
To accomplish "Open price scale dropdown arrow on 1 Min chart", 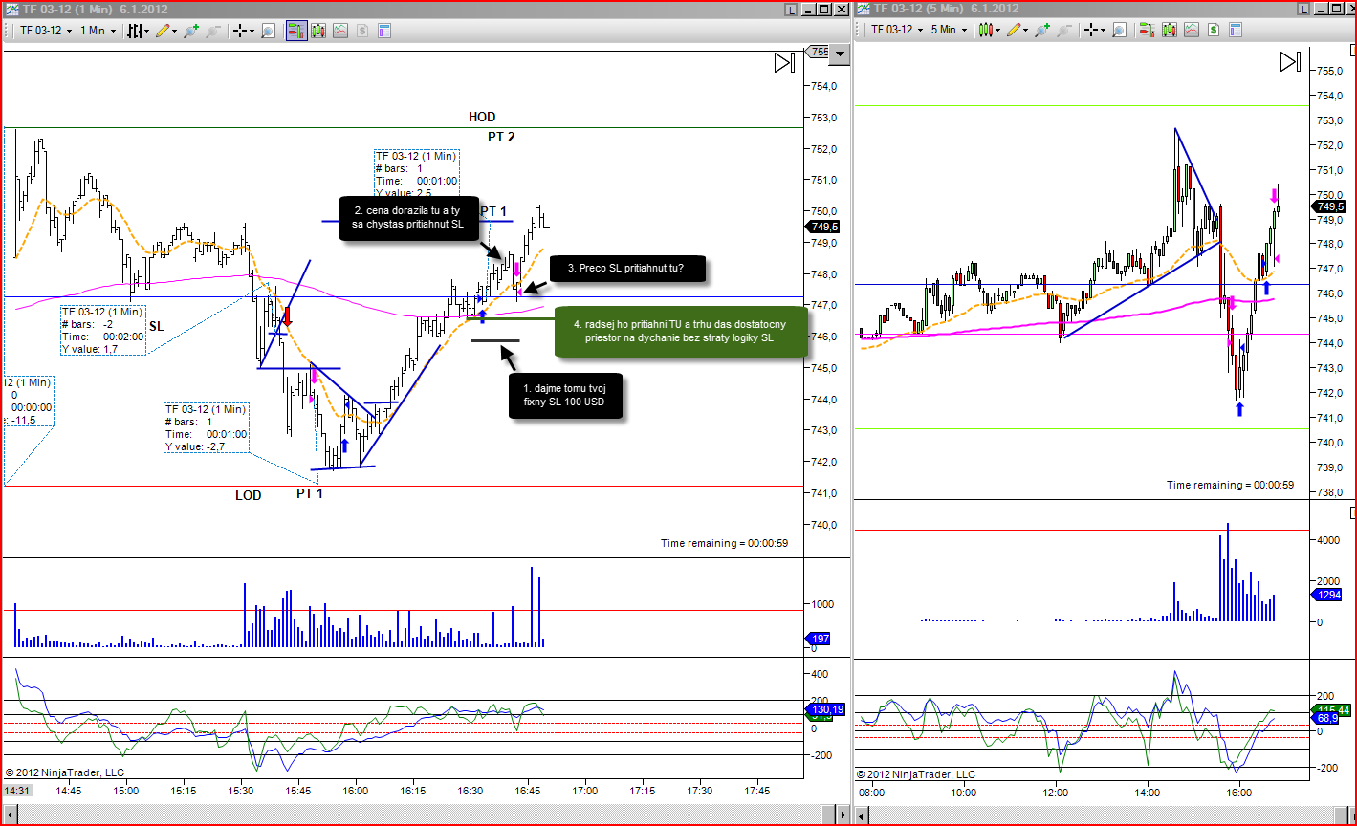I will (x=840, y=54).
